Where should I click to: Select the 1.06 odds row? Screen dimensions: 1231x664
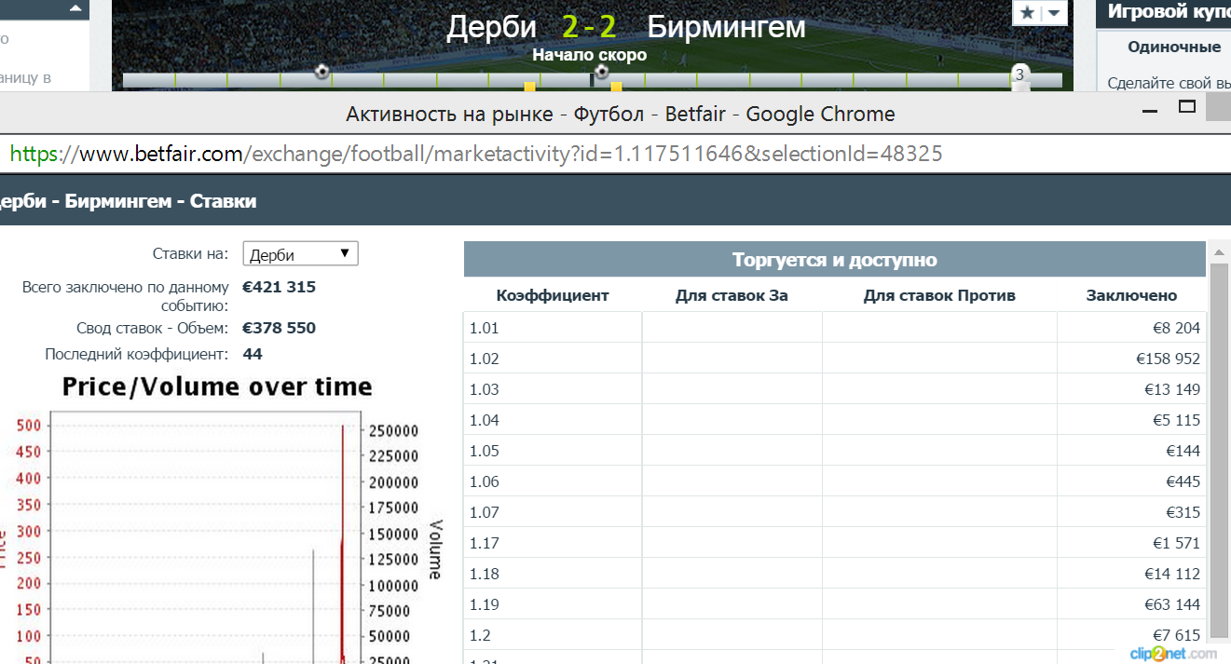(x=835, y=481)
